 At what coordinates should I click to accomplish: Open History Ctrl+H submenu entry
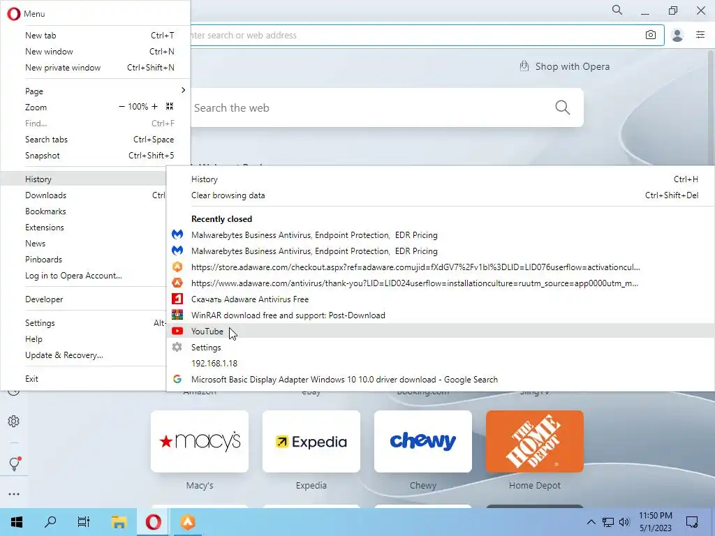tap(441, 179)
